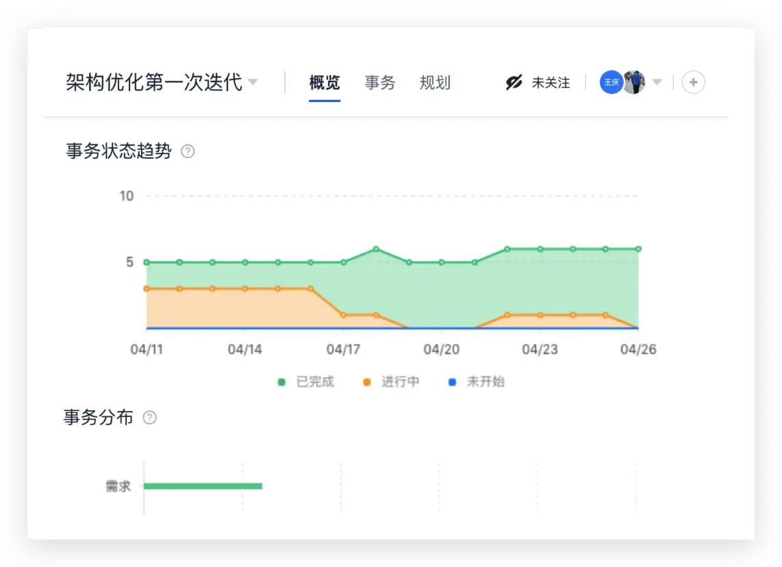Click the 04/26 data point on the completed line
This screenshot has width=782, height=567.
point(638,249)
